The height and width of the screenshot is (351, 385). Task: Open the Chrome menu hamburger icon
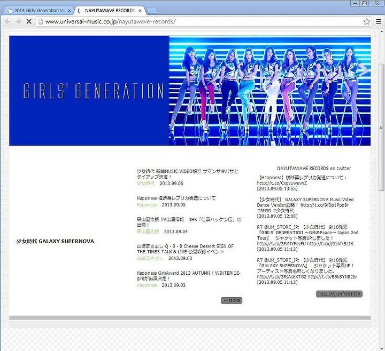pos(379,21)
